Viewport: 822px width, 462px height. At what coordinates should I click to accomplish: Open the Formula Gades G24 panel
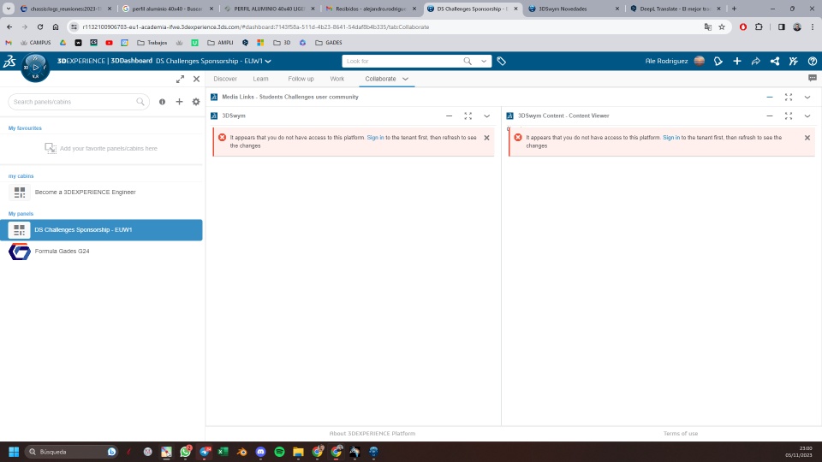101,252
